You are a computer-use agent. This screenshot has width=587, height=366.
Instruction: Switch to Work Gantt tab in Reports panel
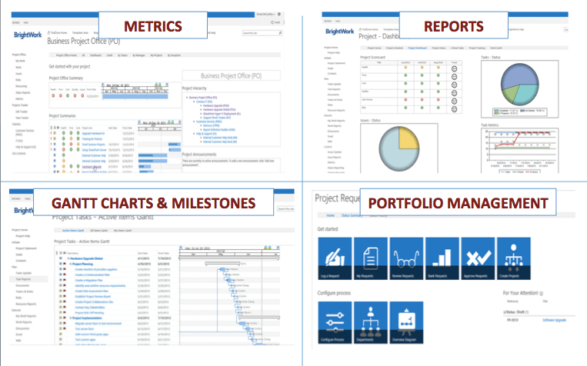496,48
